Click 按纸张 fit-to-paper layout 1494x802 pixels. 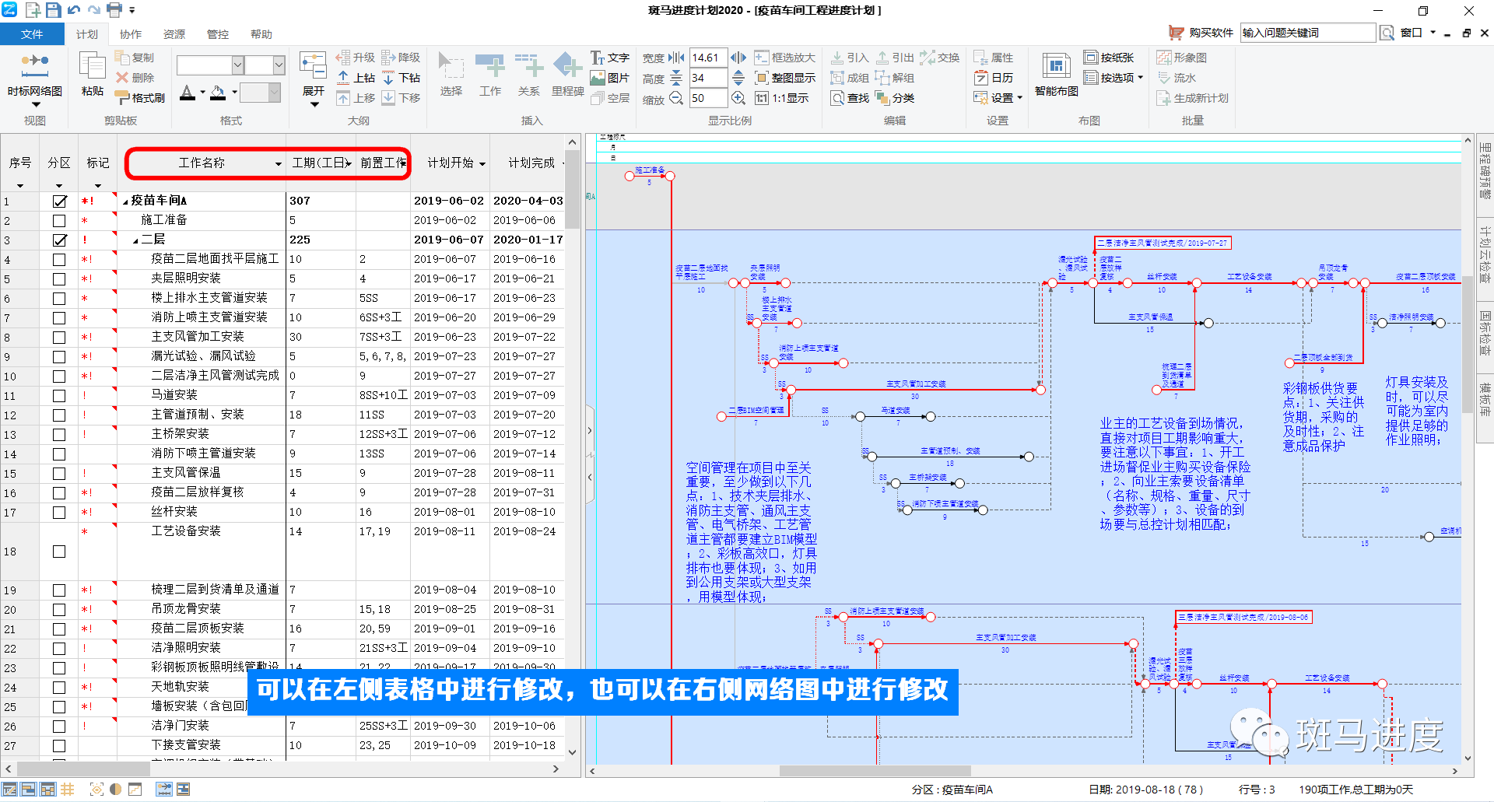[1109, 58]
